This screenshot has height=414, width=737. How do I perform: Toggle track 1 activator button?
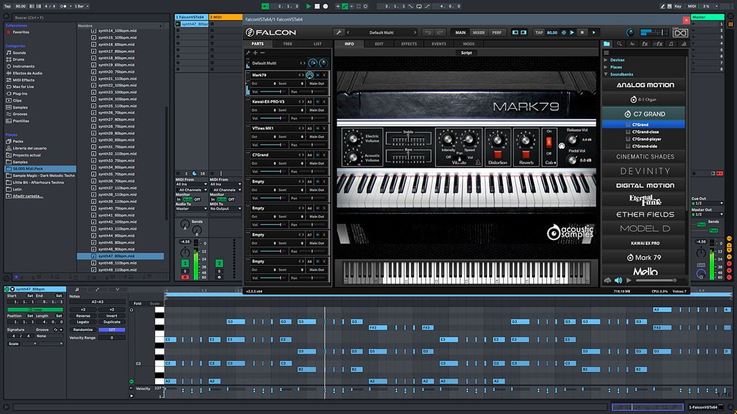pyautogui.click(x=184, y=263)
